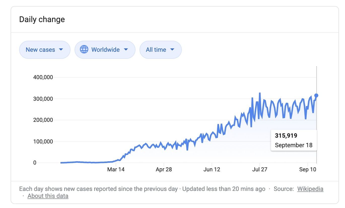Click the highlighted September 18 data point
The image size is (345, 208).
coord(316,95)
